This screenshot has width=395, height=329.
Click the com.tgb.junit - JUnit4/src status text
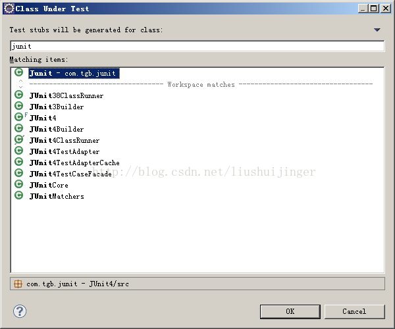(78, 284)
